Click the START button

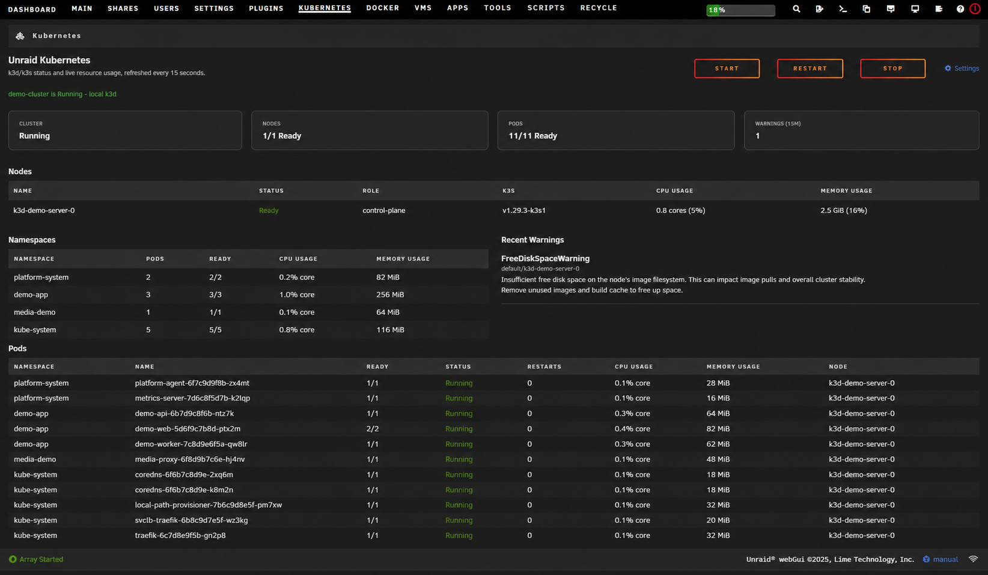(x=727, y=68)
